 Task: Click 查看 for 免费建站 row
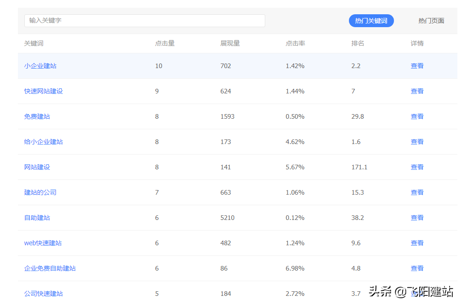click(417, 116)
